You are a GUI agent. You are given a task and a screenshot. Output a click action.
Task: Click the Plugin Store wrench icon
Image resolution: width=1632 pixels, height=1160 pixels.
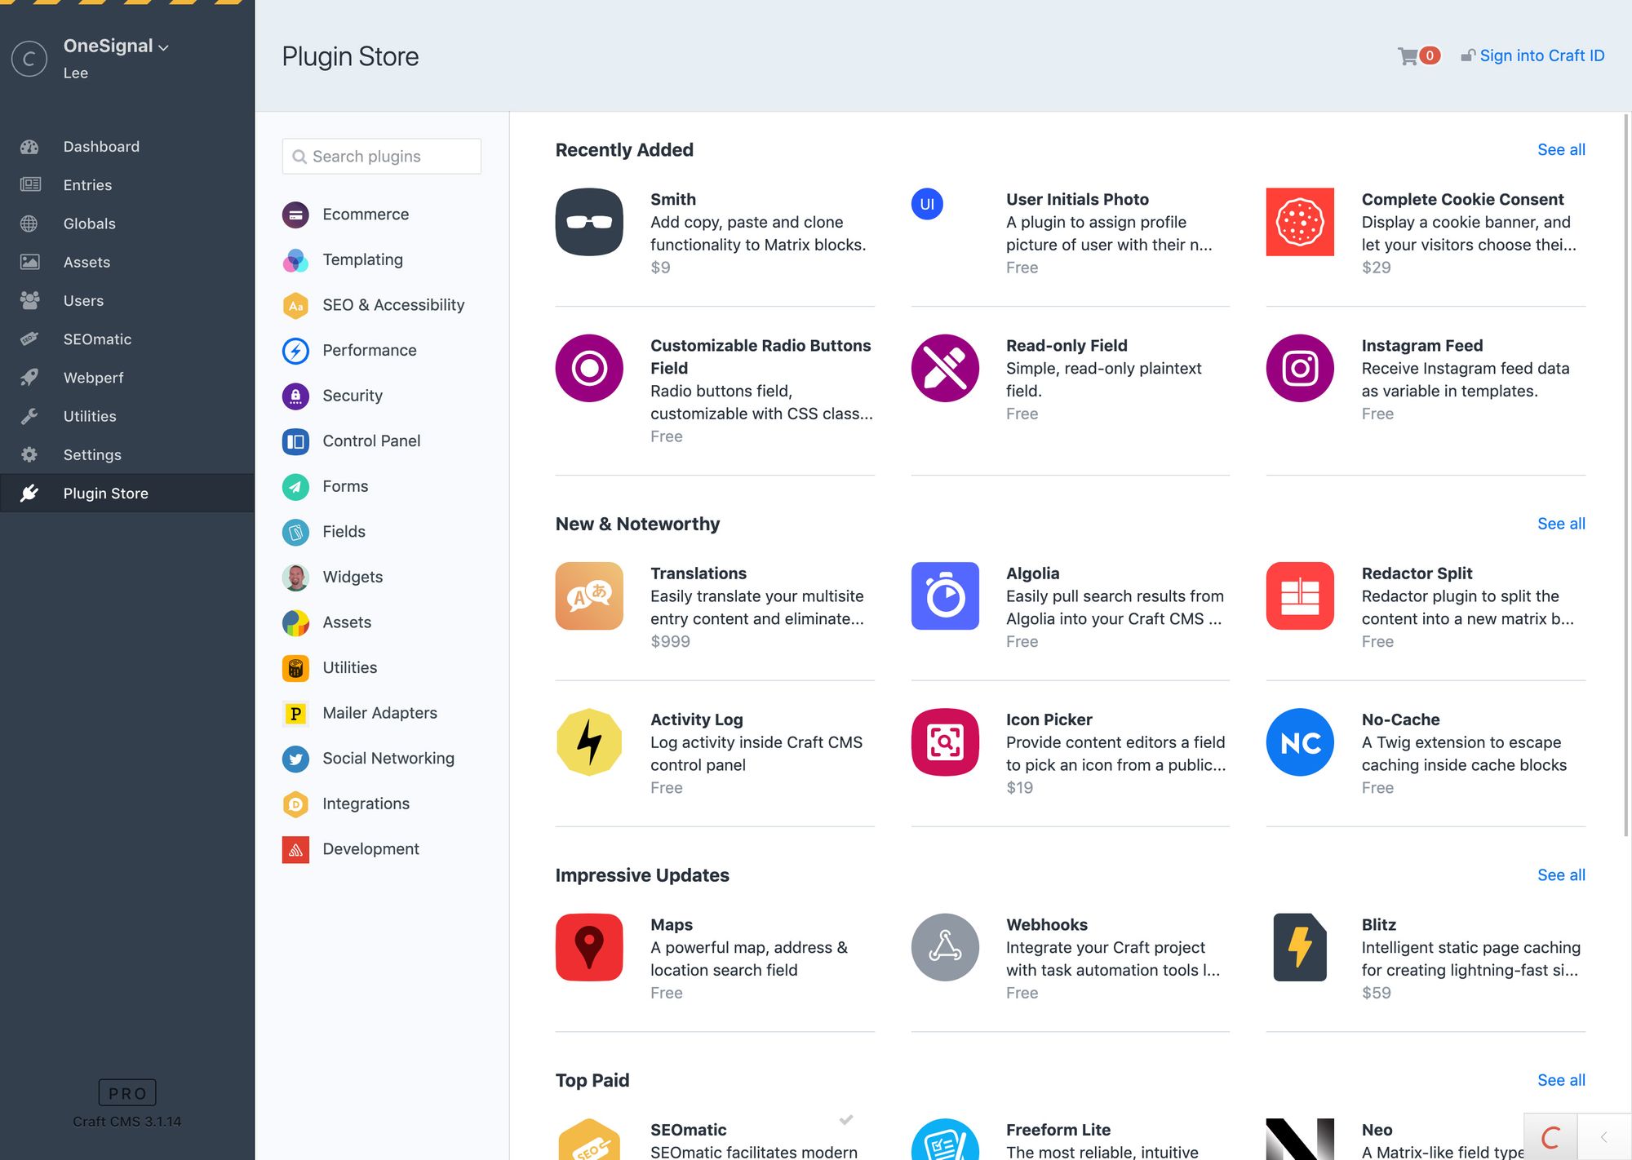[x=31, y=492]
